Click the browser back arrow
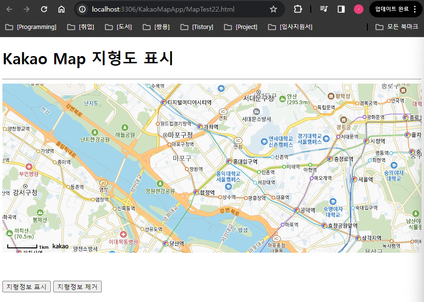 click(x=9, y=9)
